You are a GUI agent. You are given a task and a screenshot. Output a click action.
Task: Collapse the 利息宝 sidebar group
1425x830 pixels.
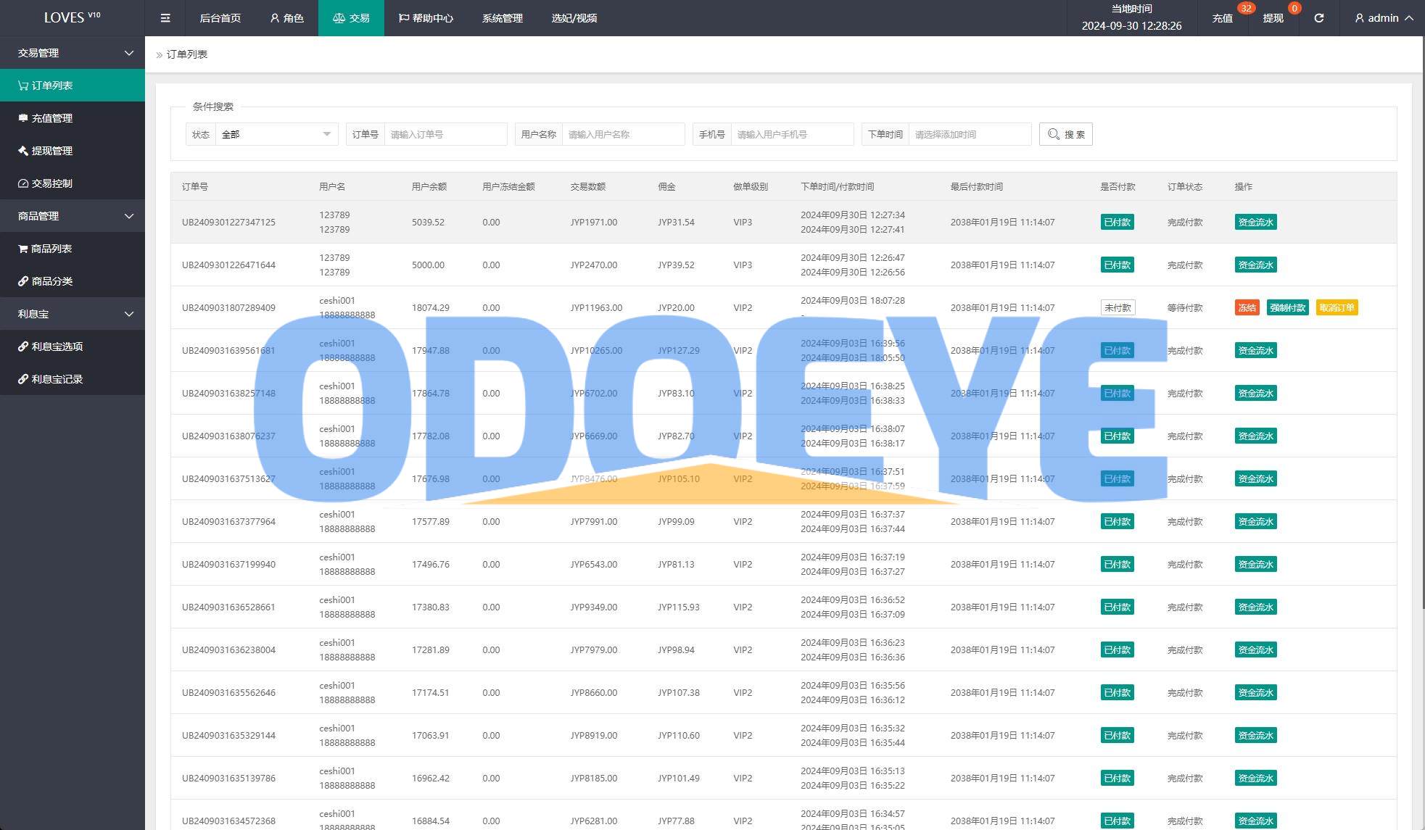[x=73, y=314]
